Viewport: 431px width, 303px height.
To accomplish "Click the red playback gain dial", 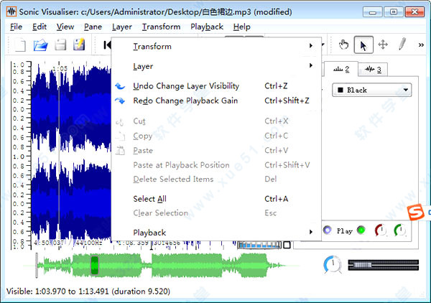I will (381, 230).
